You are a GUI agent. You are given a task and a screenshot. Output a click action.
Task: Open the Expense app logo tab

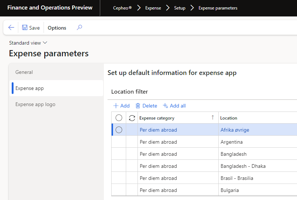[x=35, y=104]
